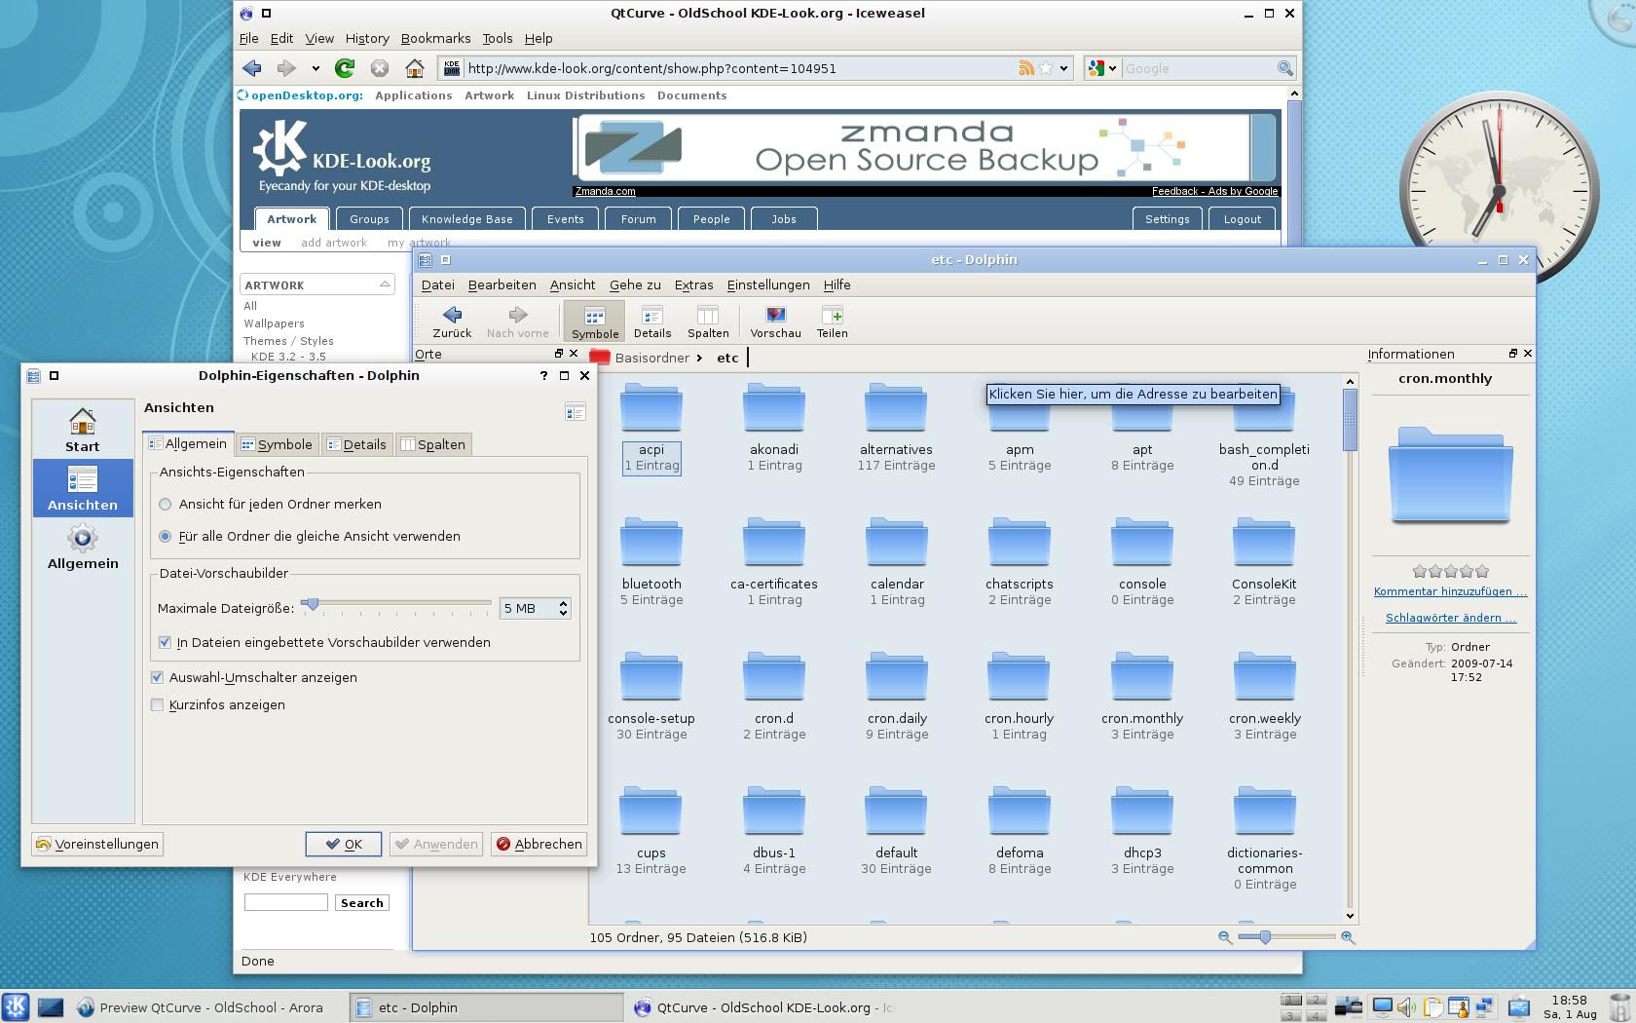
Task: Click rating stars in Informationen panel
Action: [x=1450, y=571]
